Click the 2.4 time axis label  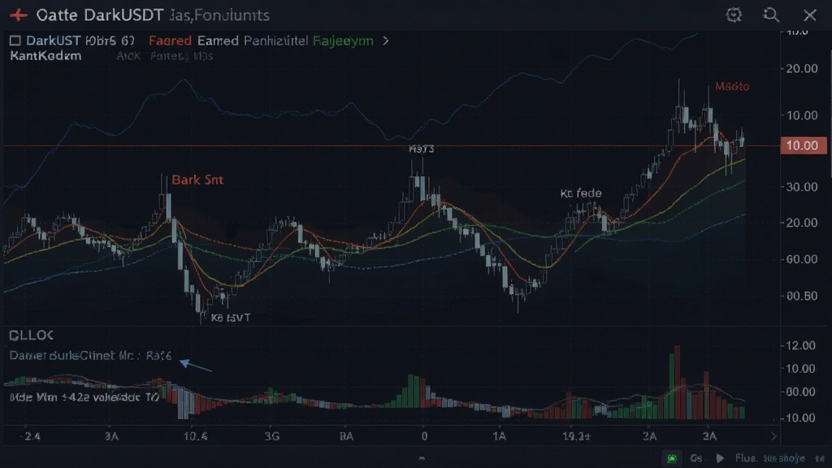point(32,436)
